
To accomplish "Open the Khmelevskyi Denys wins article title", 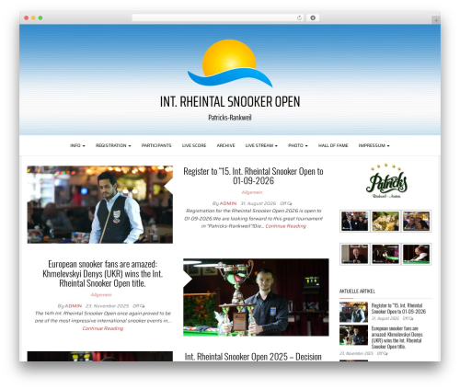I will [102, 274].
